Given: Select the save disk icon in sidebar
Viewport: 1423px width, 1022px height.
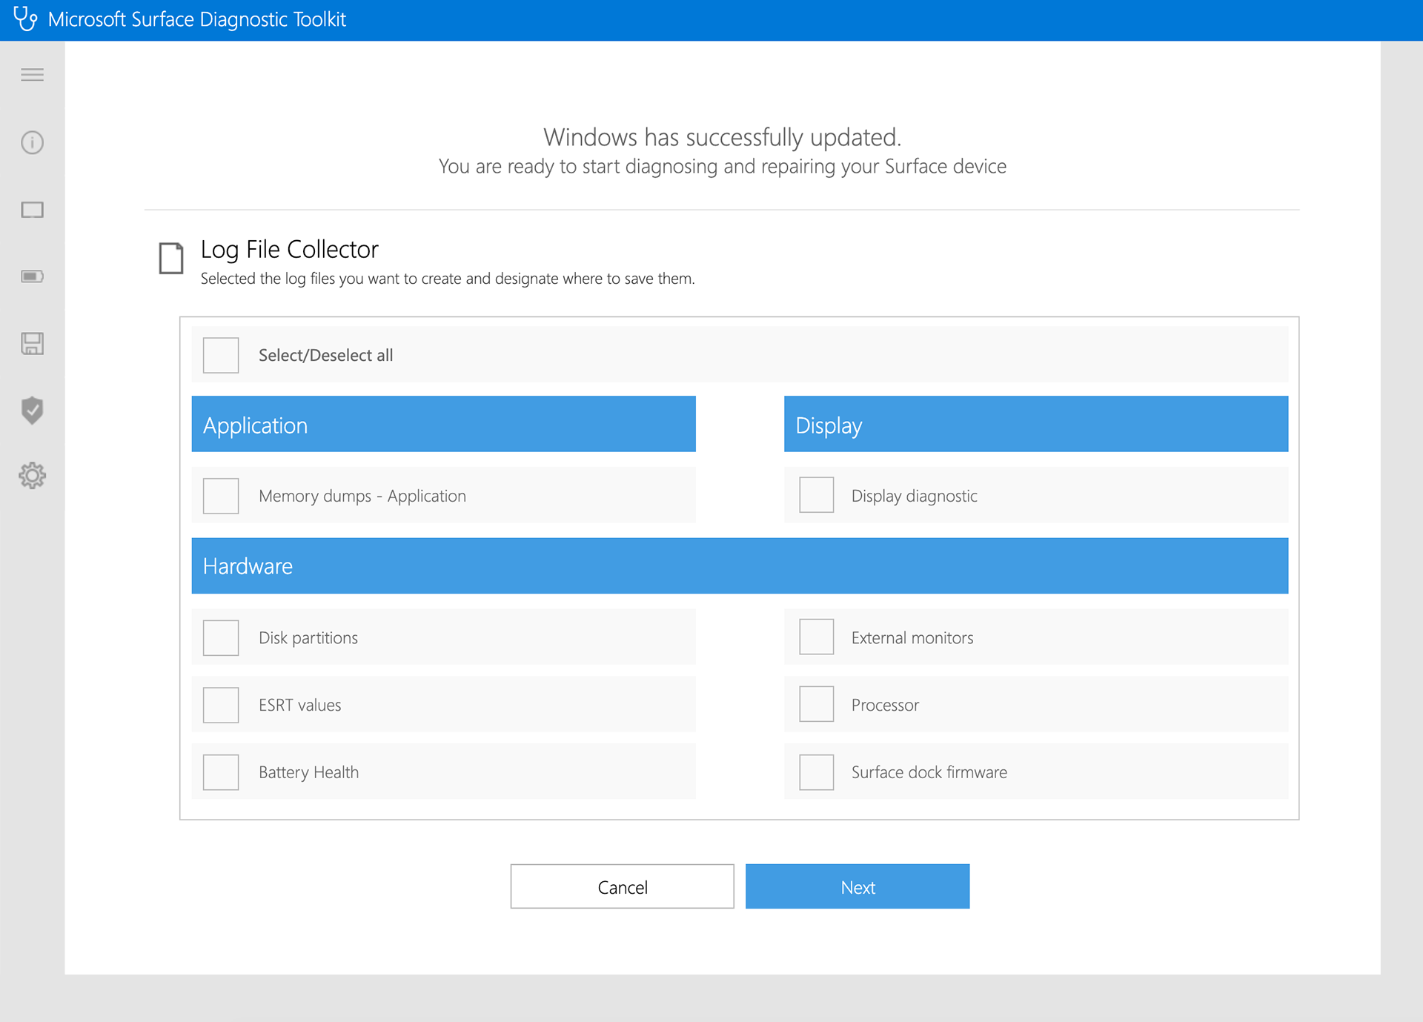Looking at the screenshot, I should tap(32, 343).
